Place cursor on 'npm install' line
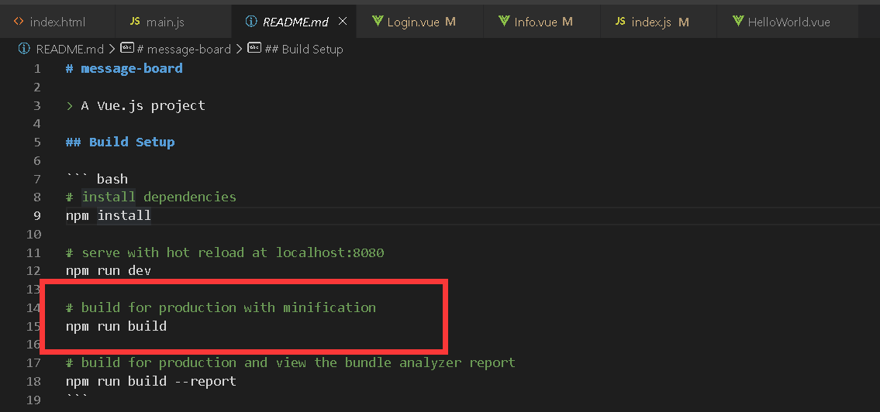The image size is (880, 412). coord(109,215)
